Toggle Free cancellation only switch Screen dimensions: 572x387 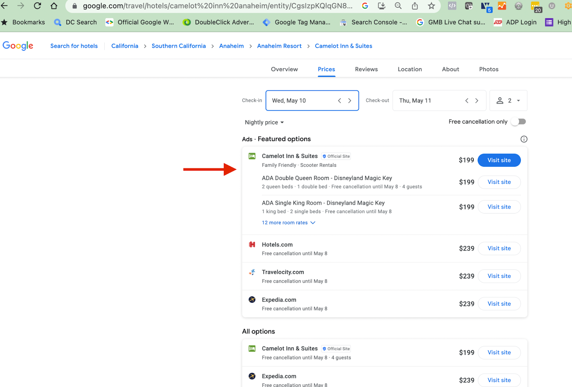(518, 122)
